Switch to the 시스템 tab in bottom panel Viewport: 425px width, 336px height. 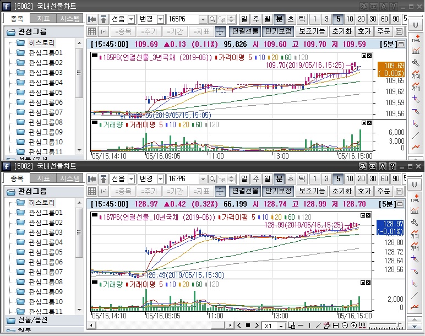70,178
